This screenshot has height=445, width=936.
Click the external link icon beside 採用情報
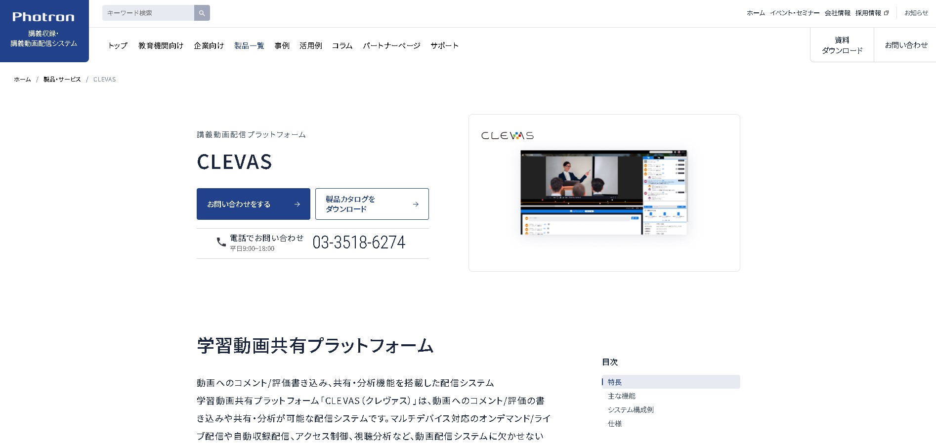pyautogui.click(x=886, y=13)
